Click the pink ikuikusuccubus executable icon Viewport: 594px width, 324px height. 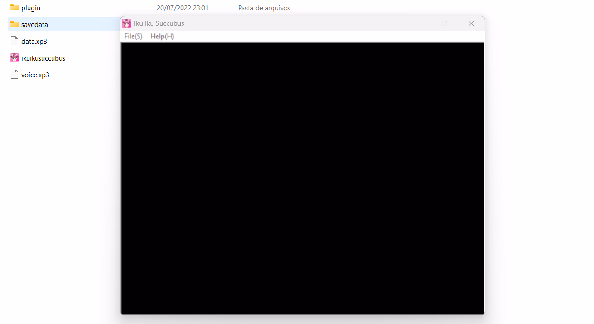pyautogui.click(x=14, y=58)
